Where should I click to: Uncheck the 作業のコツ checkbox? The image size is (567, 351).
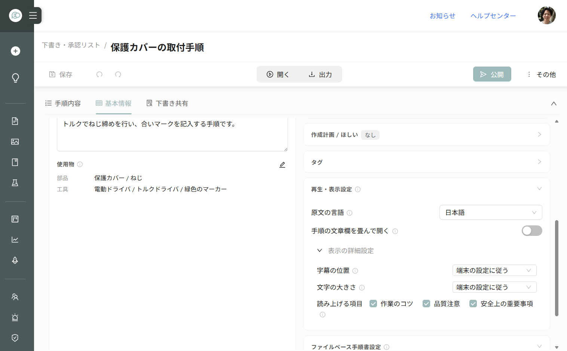pos(373,304)
